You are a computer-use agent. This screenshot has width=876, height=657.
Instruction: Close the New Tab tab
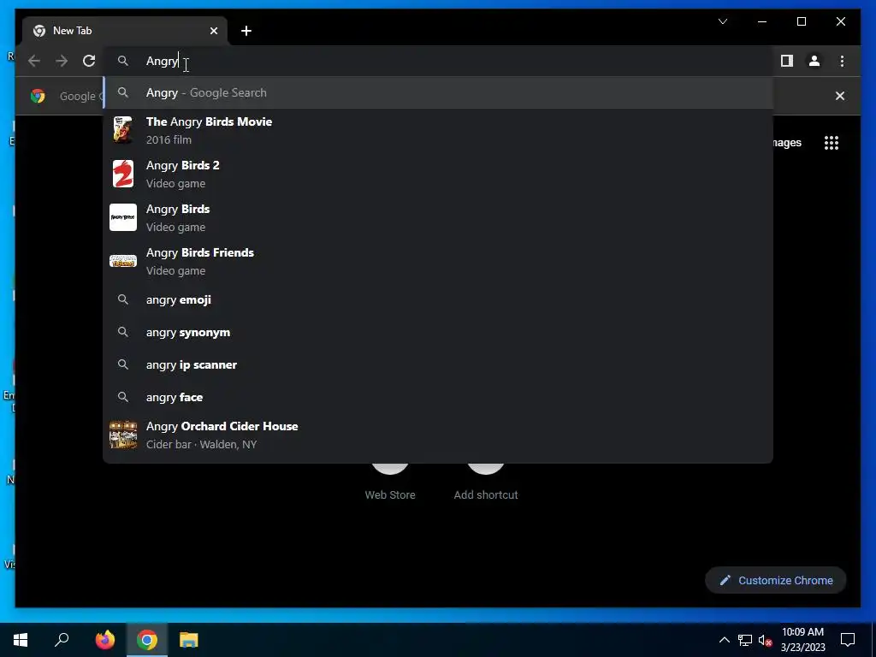(x=213, y=31)
